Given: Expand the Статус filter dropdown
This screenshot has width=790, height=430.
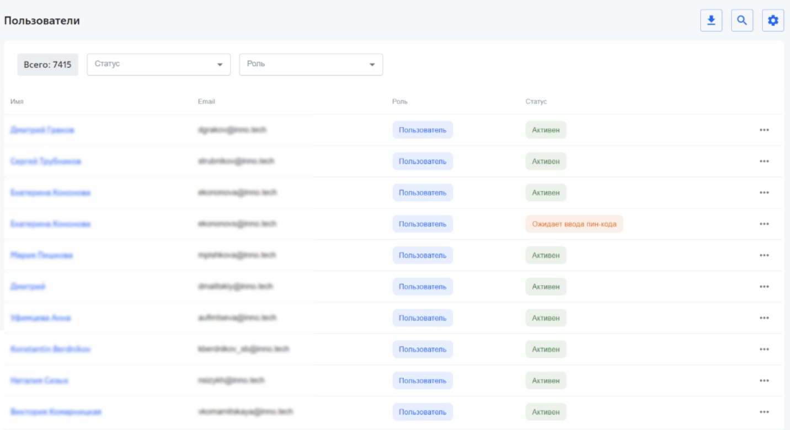Looking at the screenshot, I should [x=159, y=64].
